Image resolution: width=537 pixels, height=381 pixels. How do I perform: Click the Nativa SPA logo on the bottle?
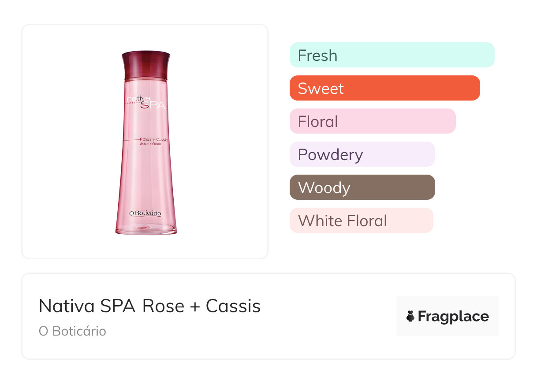(x=146, y=102)
